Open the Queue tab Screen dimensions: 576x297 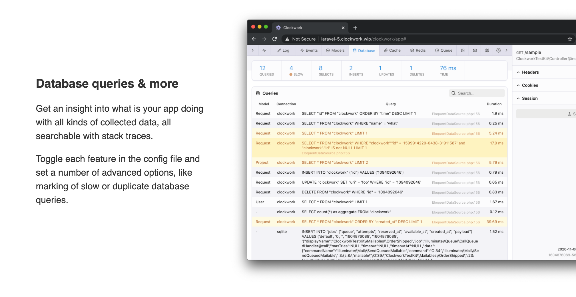[443, 50]
